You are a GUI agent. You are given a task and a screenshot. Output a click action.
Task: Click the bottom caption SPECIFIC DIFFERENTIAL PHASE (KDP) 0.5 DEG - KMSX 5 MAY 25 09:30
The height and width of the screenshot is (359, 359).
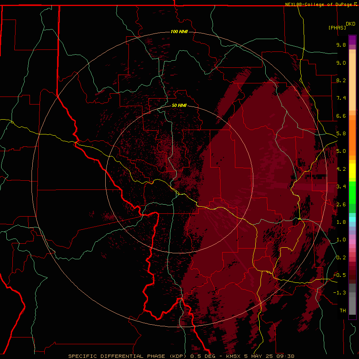(x=181, y=356)
